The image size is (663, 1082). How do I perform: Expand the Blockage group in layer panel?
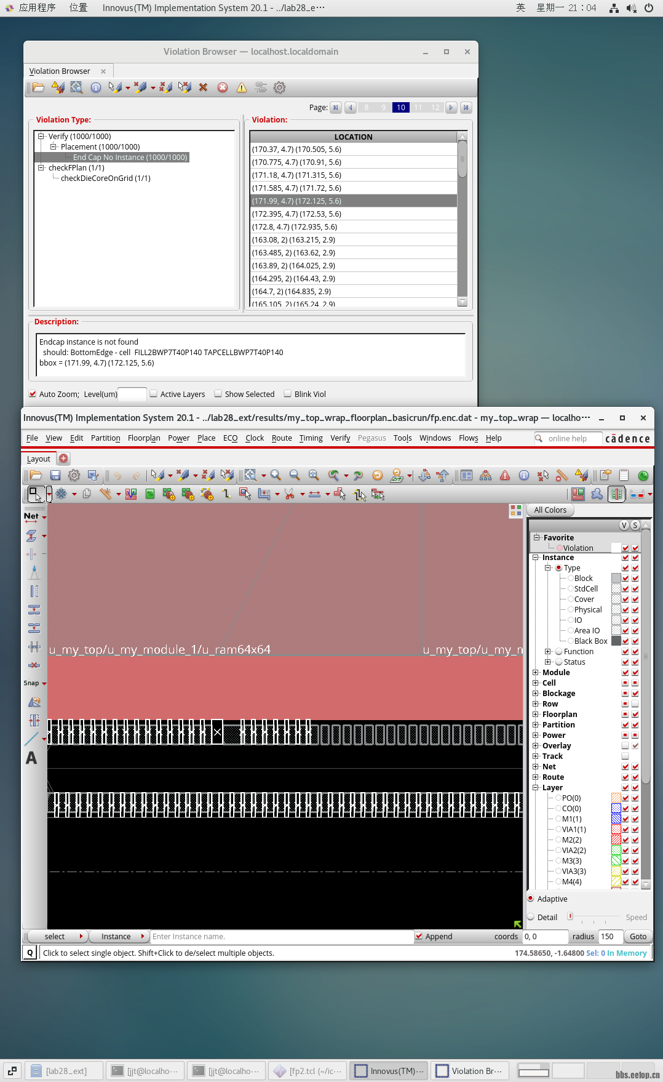point(536,693)
